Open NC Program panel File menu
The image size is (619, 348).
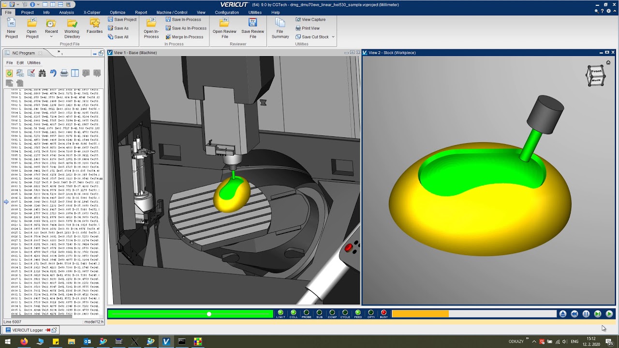[9, 63]
